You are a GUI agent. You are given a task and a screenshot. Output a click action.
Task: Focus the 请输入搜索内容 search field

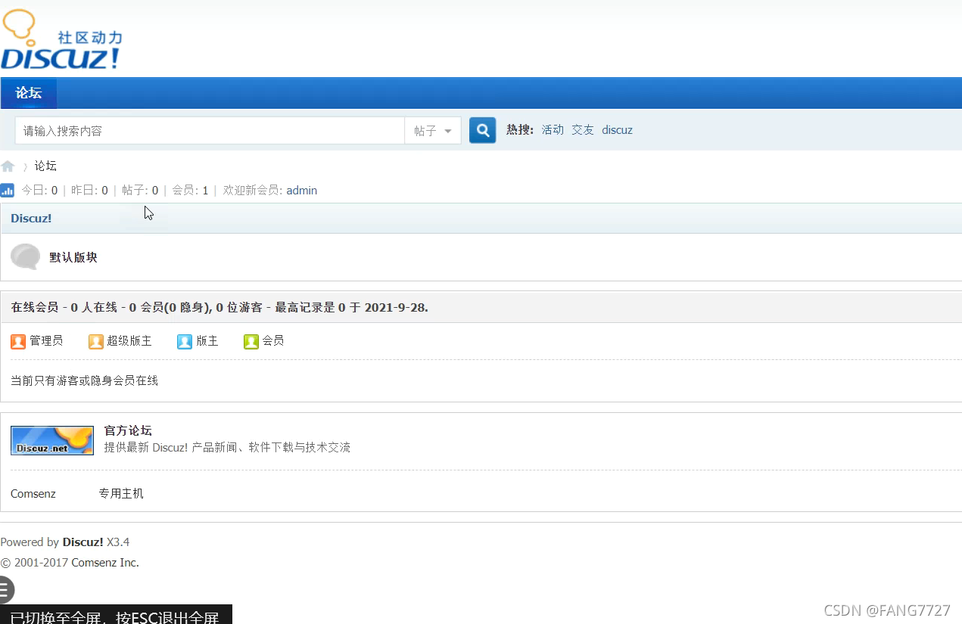click(x=210, y=131)
